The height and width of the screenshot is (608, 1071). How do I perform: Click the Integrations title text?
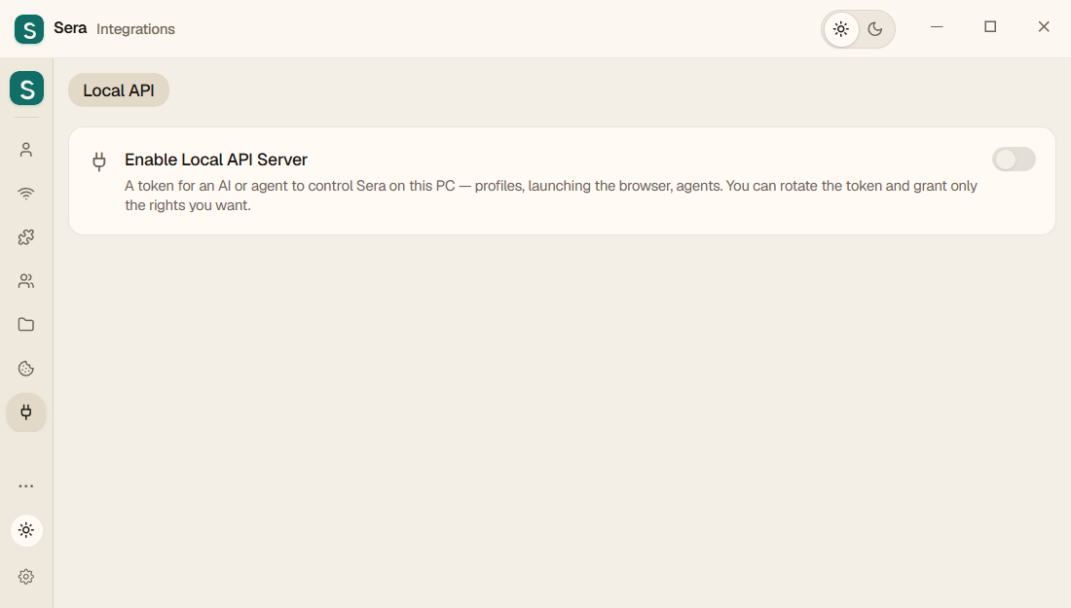click(x=135, y=29)
